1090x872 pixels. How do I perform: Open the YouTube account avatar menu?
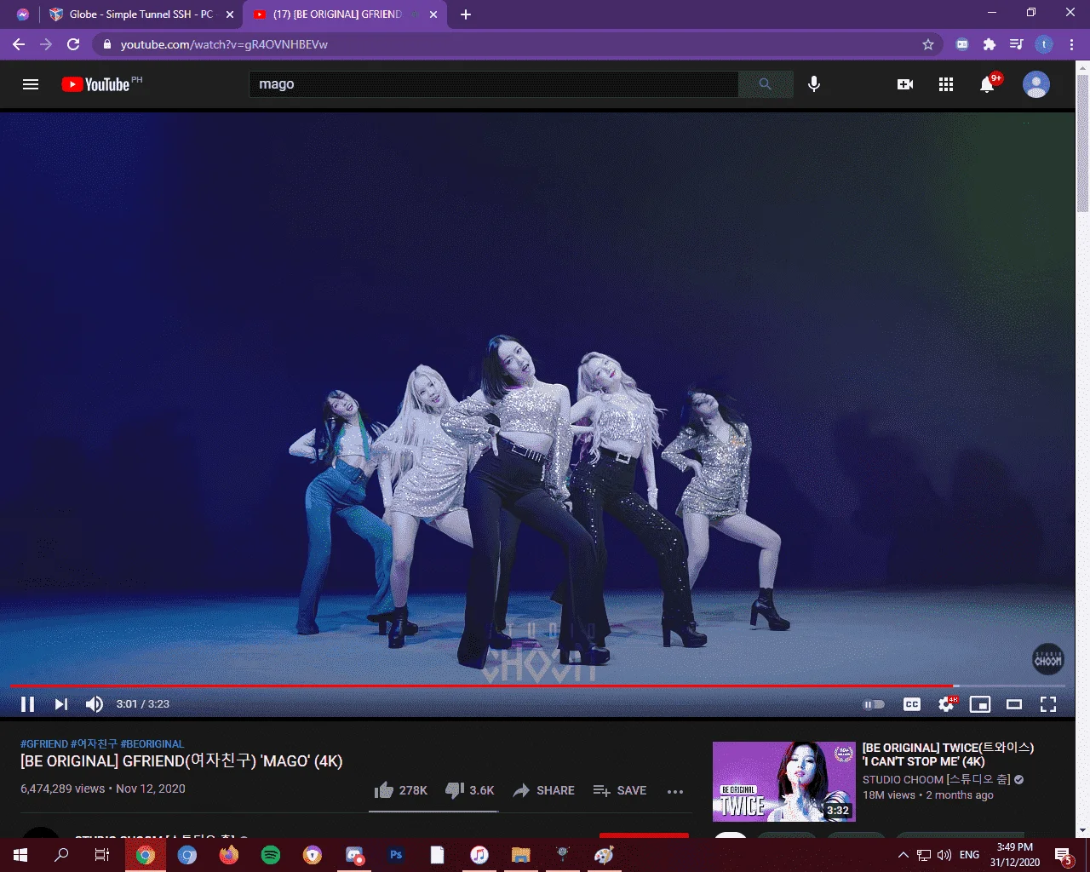1035,84
